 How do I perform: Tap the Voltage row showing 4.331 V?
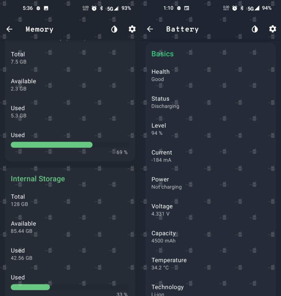[162, 210]
